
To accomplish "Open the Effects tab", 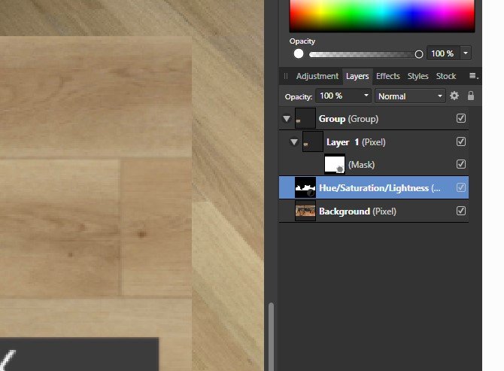I will click(388, 76).
